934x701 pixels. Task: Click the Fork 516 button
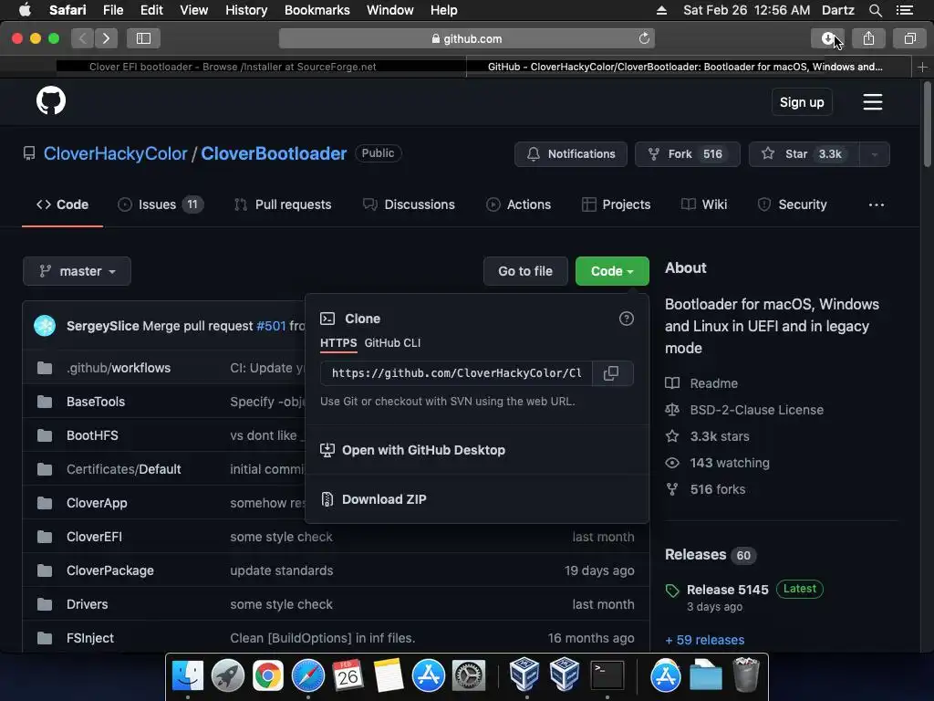(x=688, y=154)
